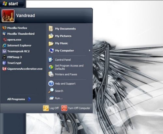Viewport: 163px width, 134px height.
Task: Select the My Computer text label
Action: pos(65,51)
